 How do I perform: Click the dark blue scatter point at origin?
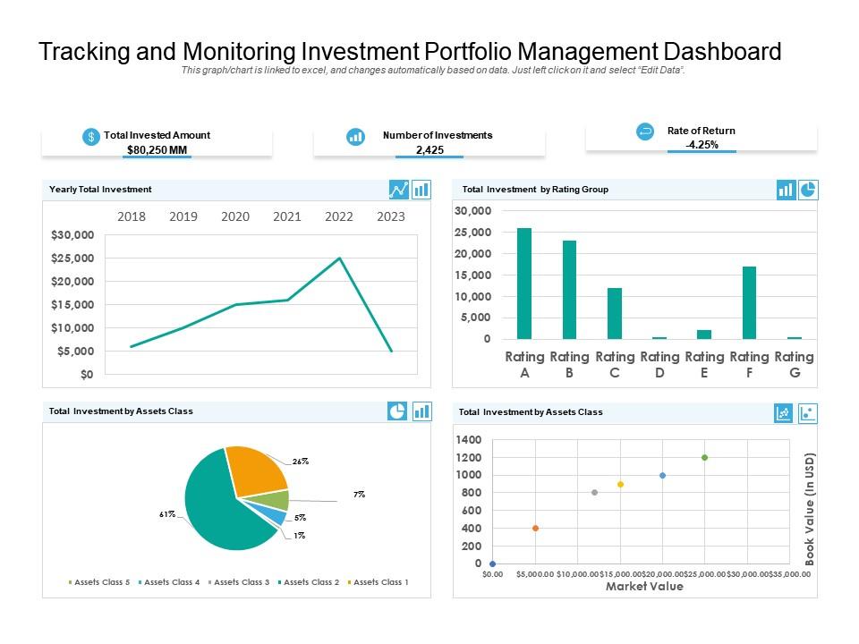[492, 563]
